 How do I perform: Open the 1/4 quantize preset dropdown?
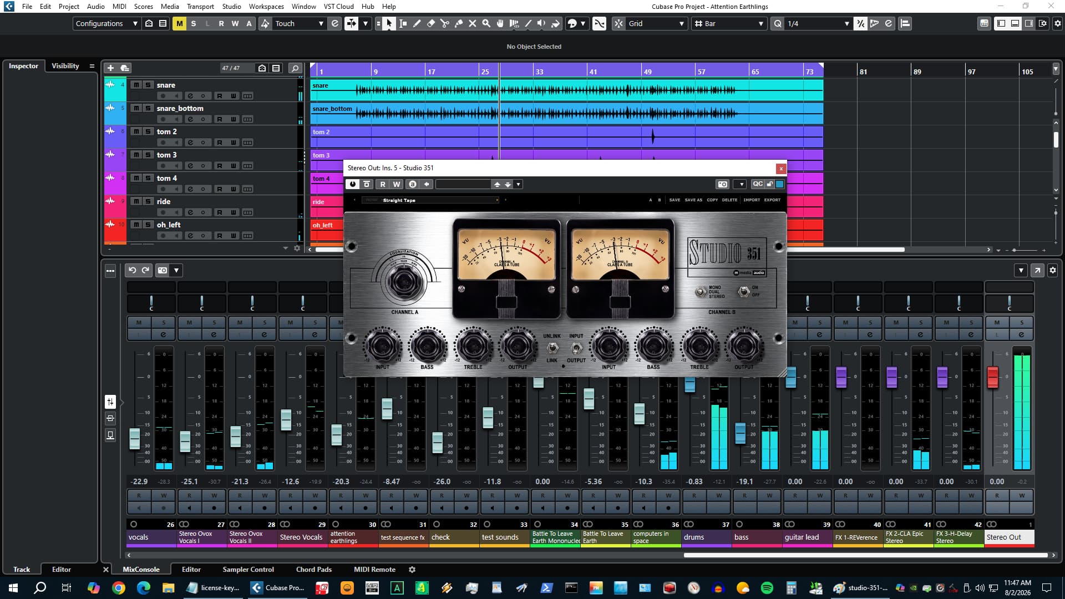[x=818, y=23]
